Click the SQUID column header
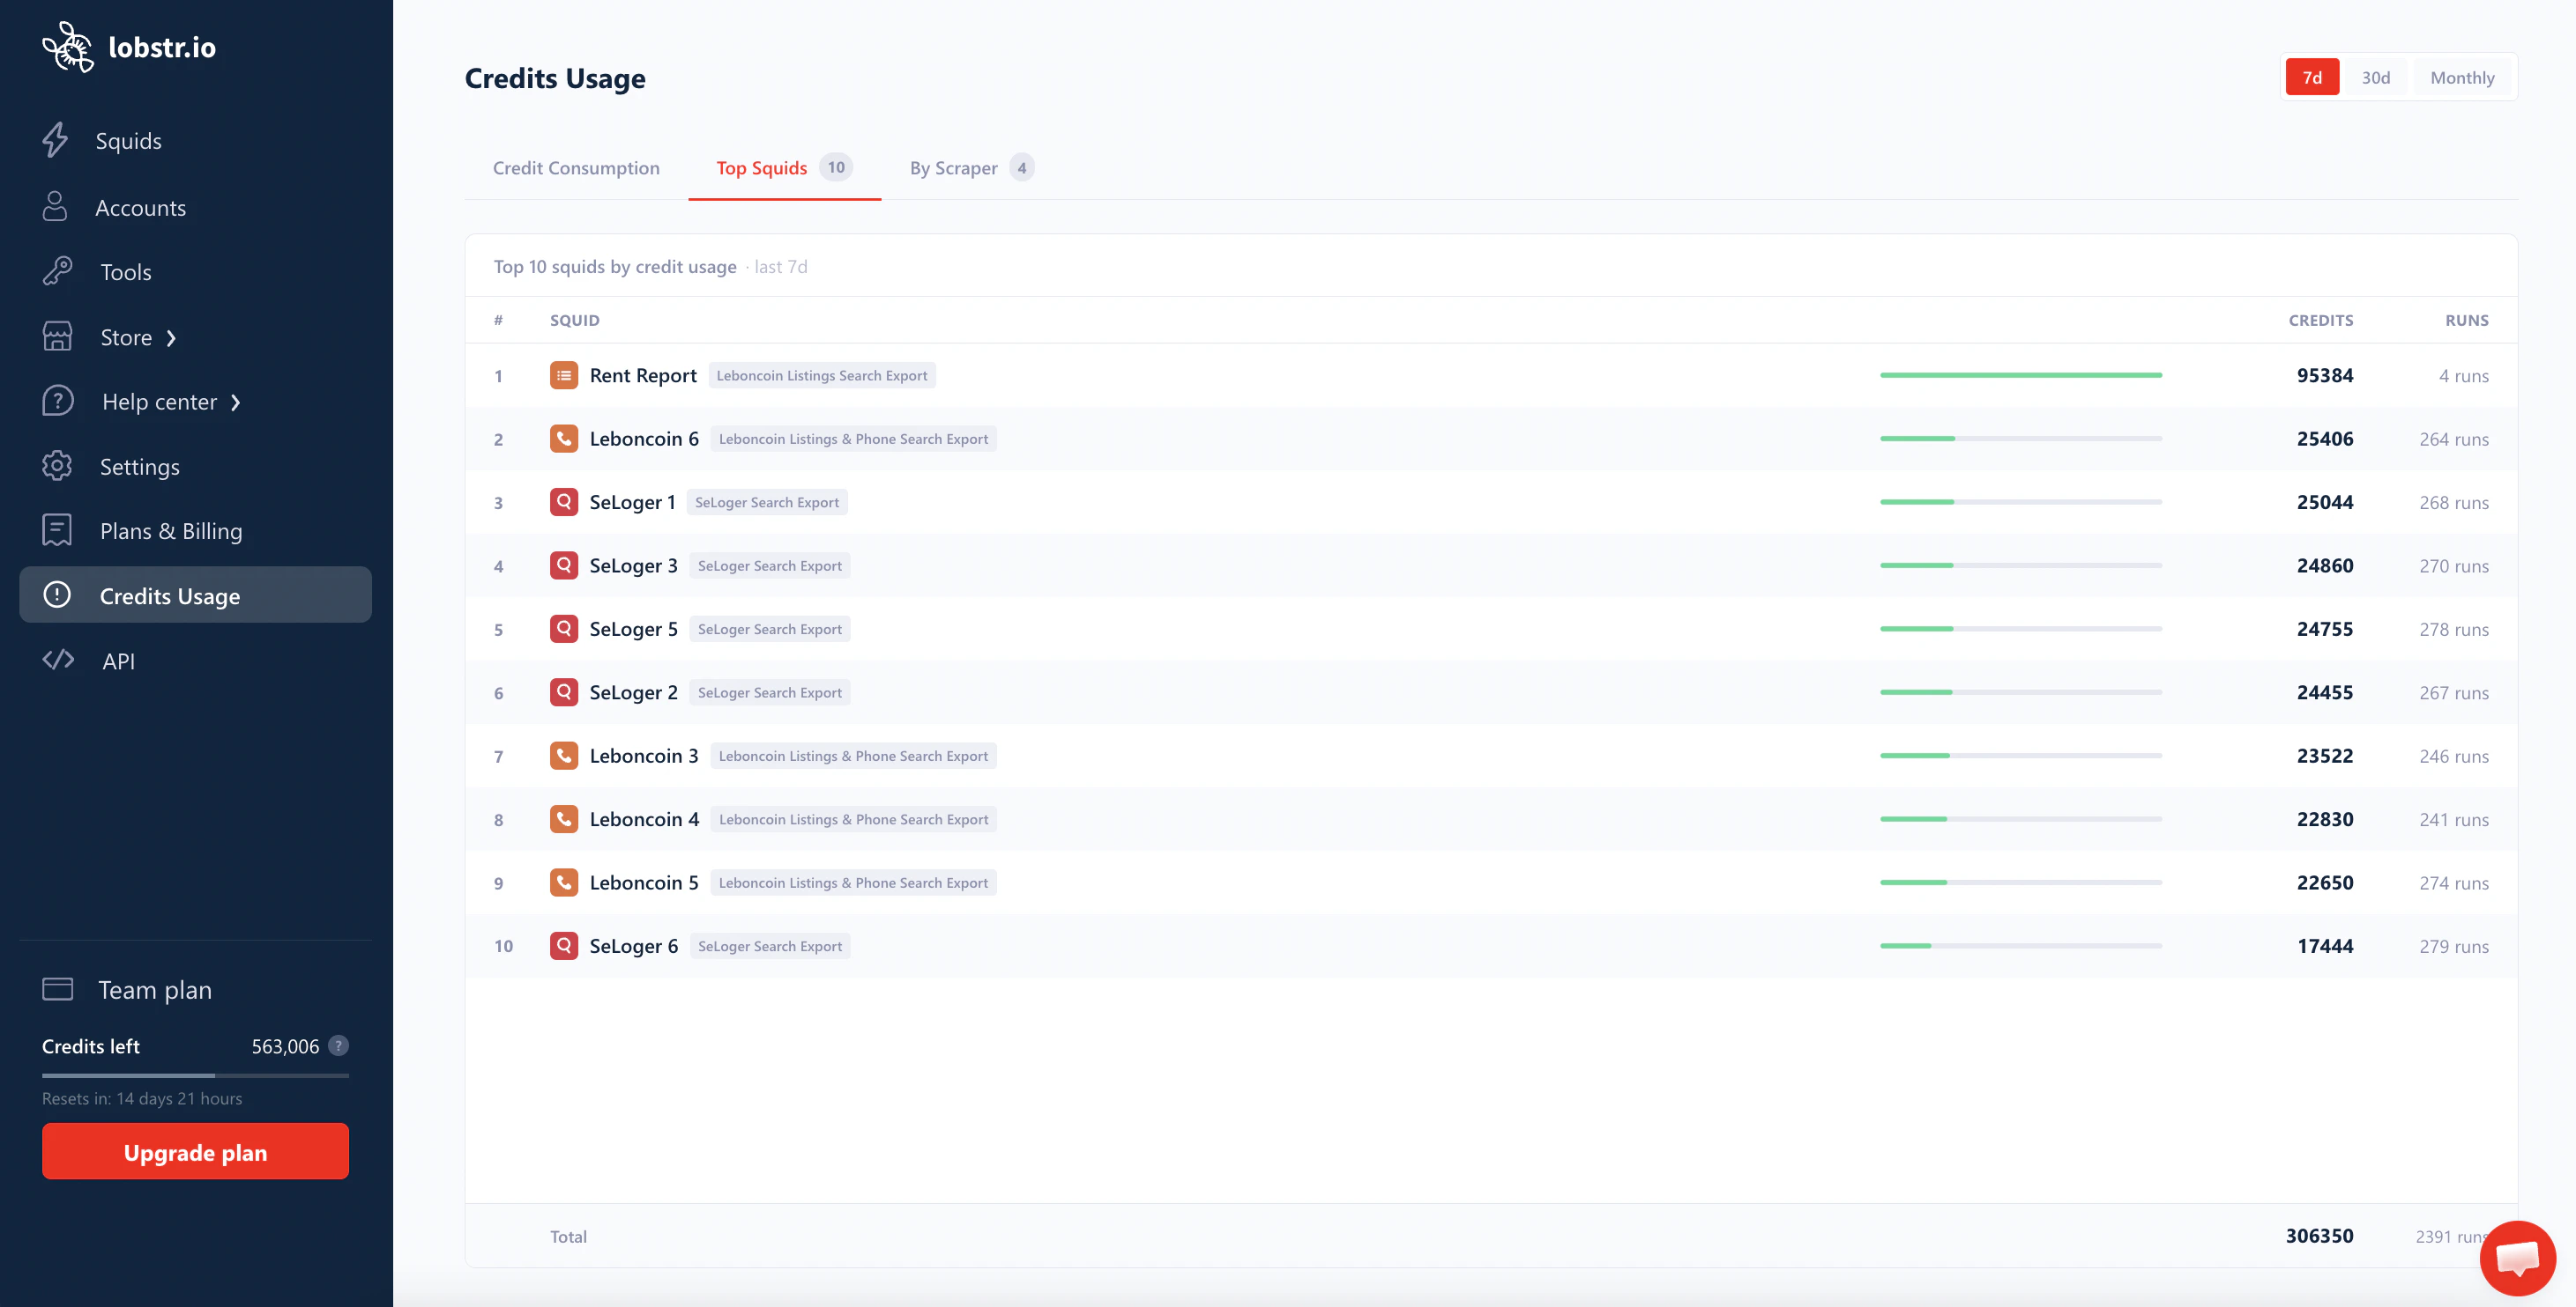Screen dimensions: 2576x1307 pyautogui.click(x=574, y=320)
